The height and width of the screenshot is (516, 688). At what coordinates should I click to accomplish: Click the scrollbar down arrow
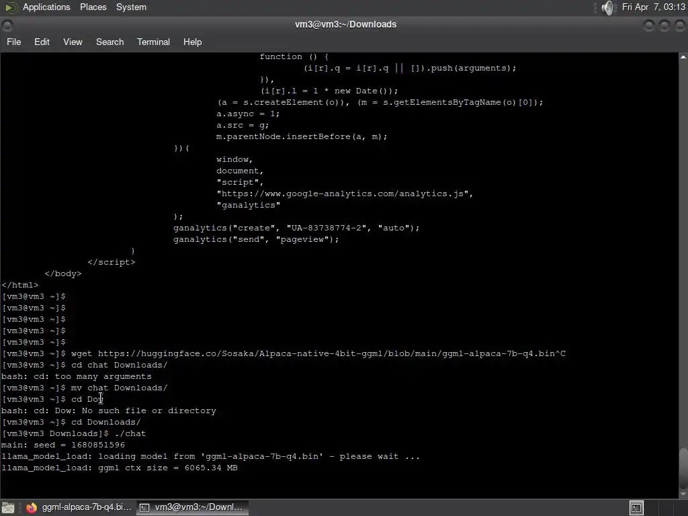pyautogui.click(x=683, y=494)
